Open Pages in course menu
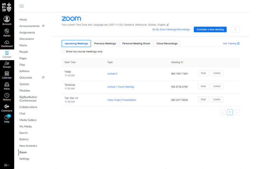Image resolution: width=257 pixels, height=169 pixels. pos(23,58)
